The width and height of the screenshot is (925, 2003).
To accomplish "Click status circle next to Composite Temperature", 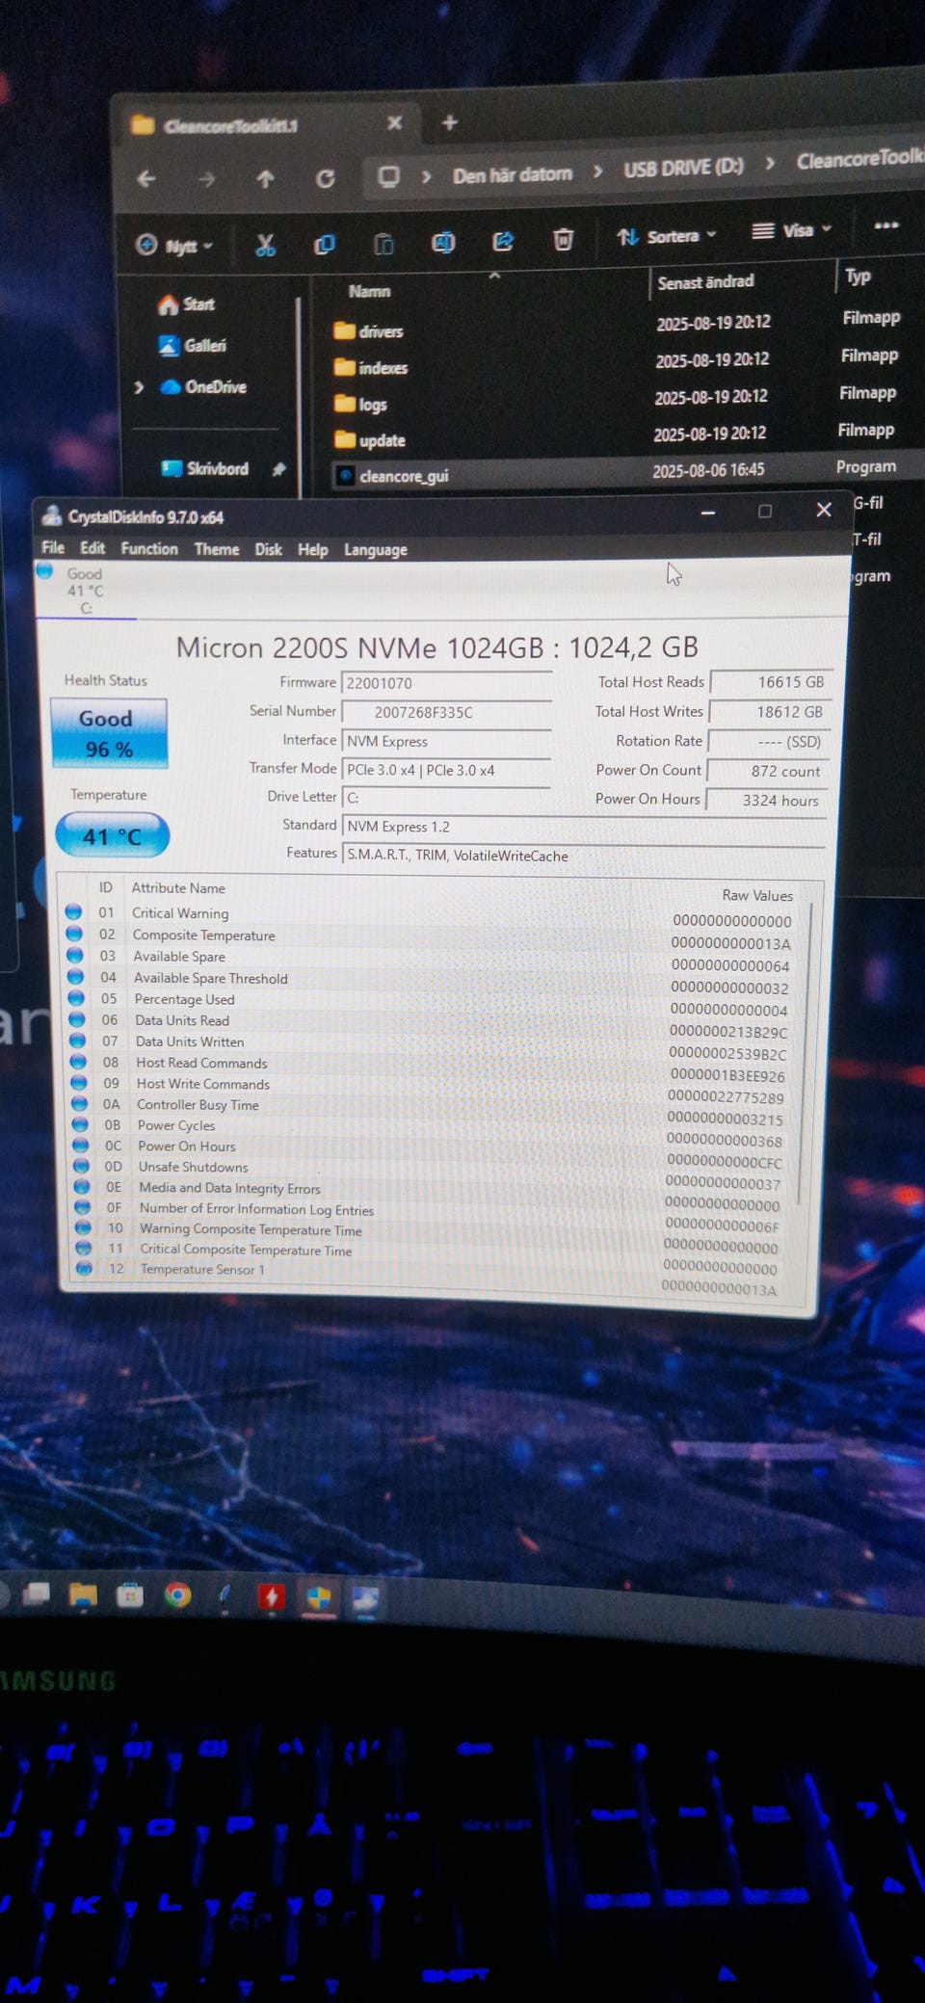I will click(x=74, y=934).
